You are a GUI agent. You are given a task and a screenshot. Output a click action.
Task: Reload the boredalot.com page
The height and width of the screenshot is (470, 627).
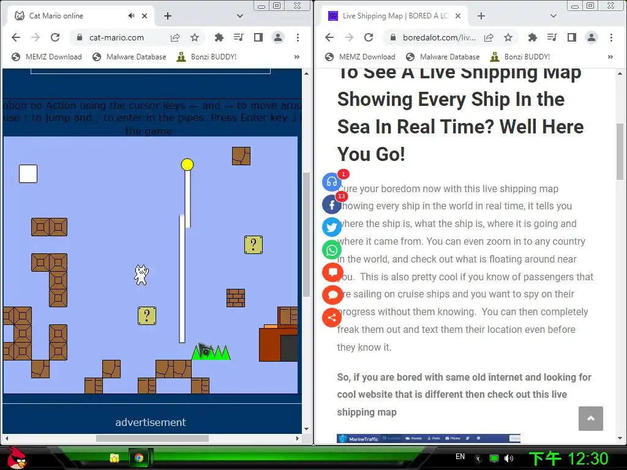pyautogui.click(x=369, y=37)
